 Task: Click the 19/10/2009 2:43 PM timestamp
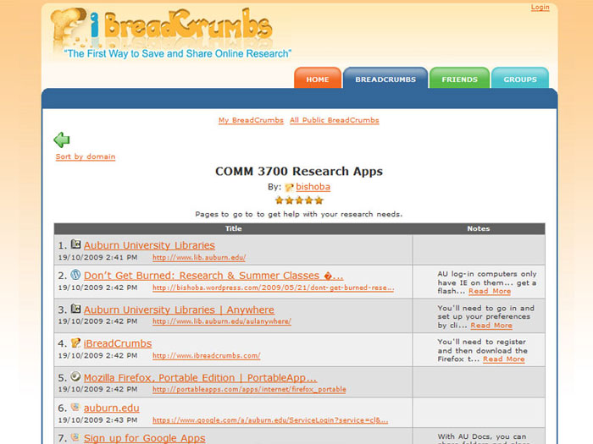[x=97, y=419]
